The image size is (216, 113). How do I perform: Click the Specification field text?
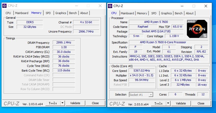pyautogui.click(x=168, y=42)
